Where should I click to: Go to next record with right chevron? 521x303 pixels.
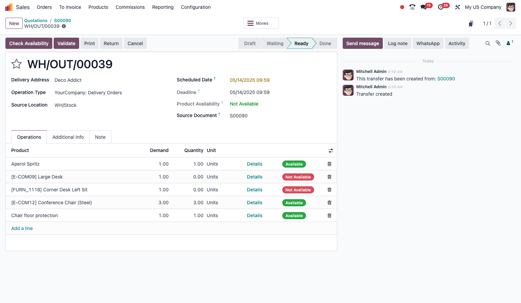click(x=510, y=23)
